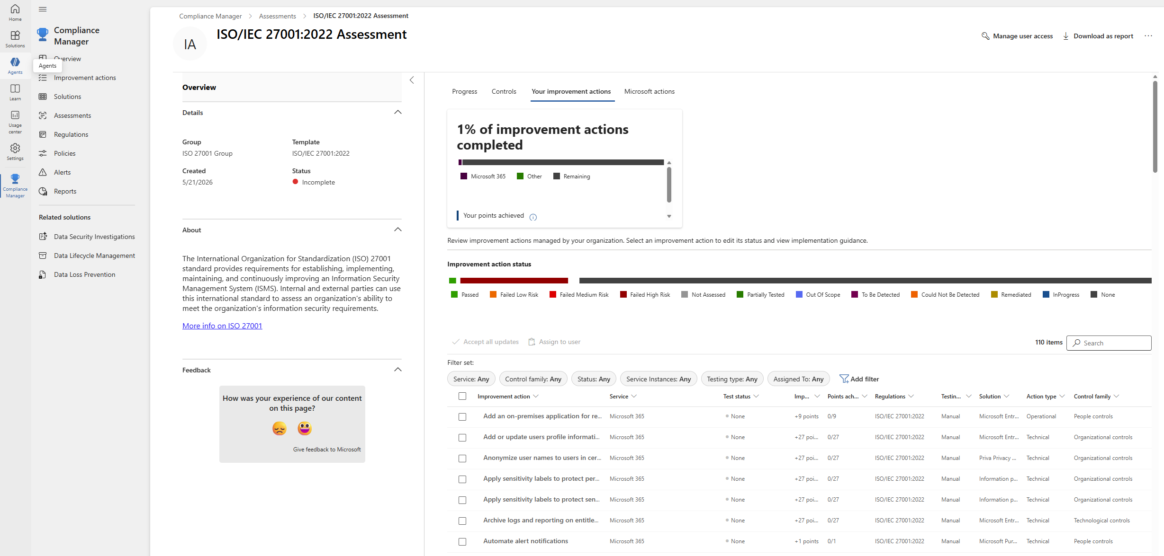Image resolution: width=1164 pixels, height=556 pixels.
Task: Check the row 'Automate alert notifications'
Action: coord(462,542)
